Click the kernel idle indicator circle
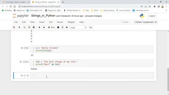169x95 pixels. [x=156, y=22]
